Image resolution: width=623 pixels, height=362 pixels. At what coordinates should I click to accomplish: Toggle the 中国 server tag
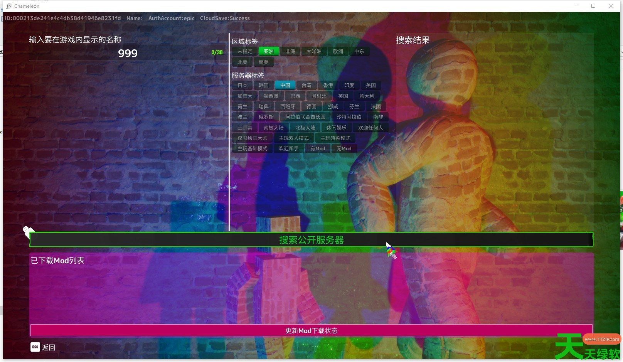pos(285,85)
